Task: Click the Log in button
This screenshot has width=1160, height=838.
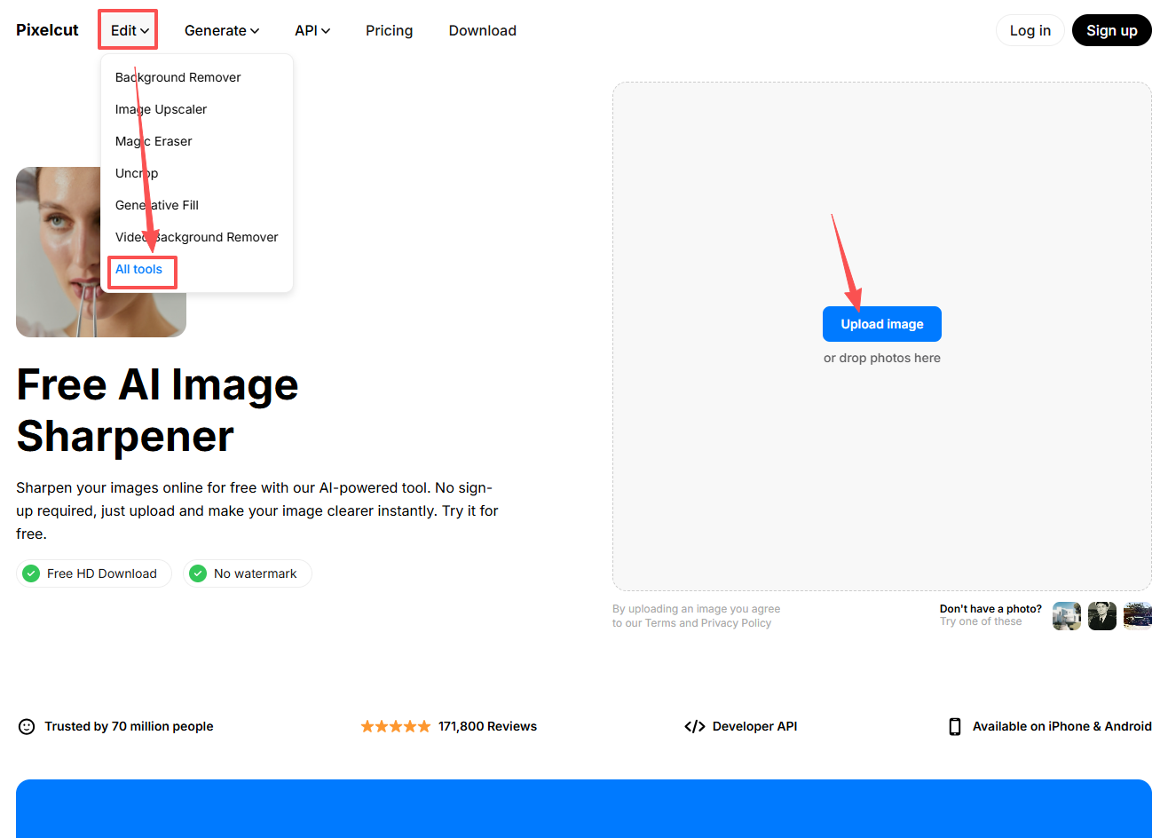Action: coord(1030,30)
